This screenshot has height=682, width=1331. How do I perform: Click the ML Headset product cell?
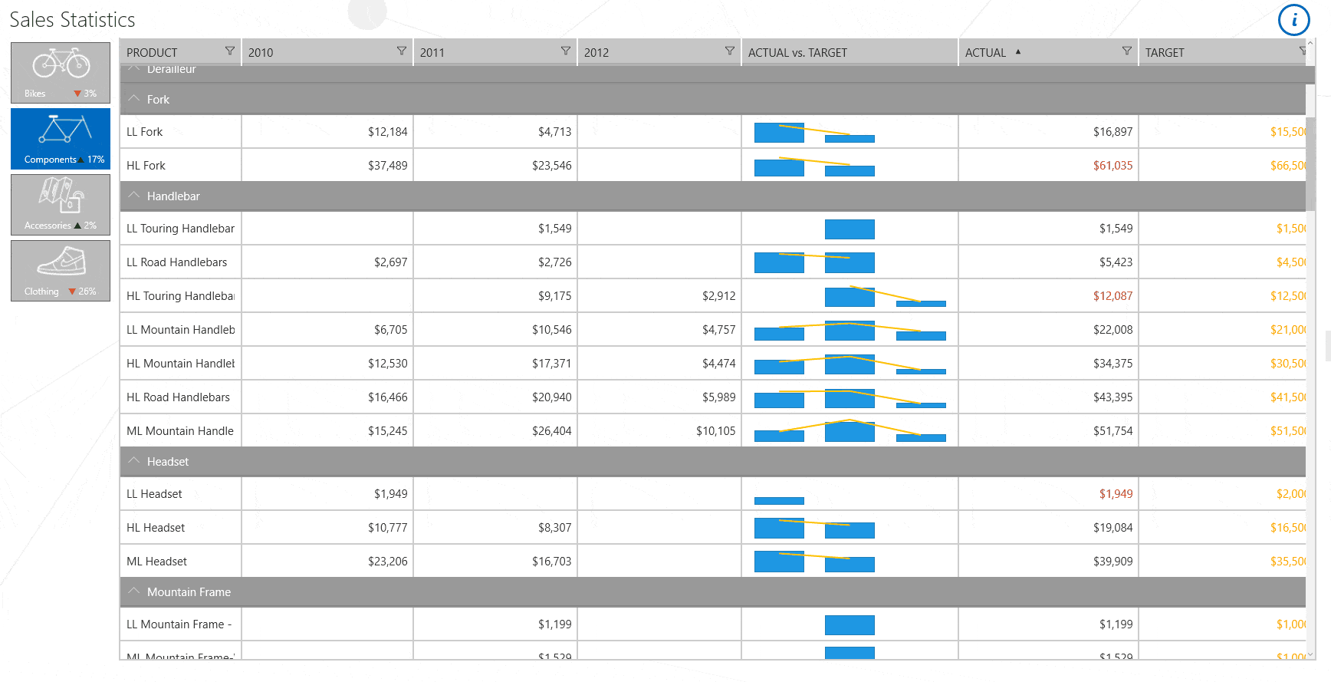click(181, 562)
